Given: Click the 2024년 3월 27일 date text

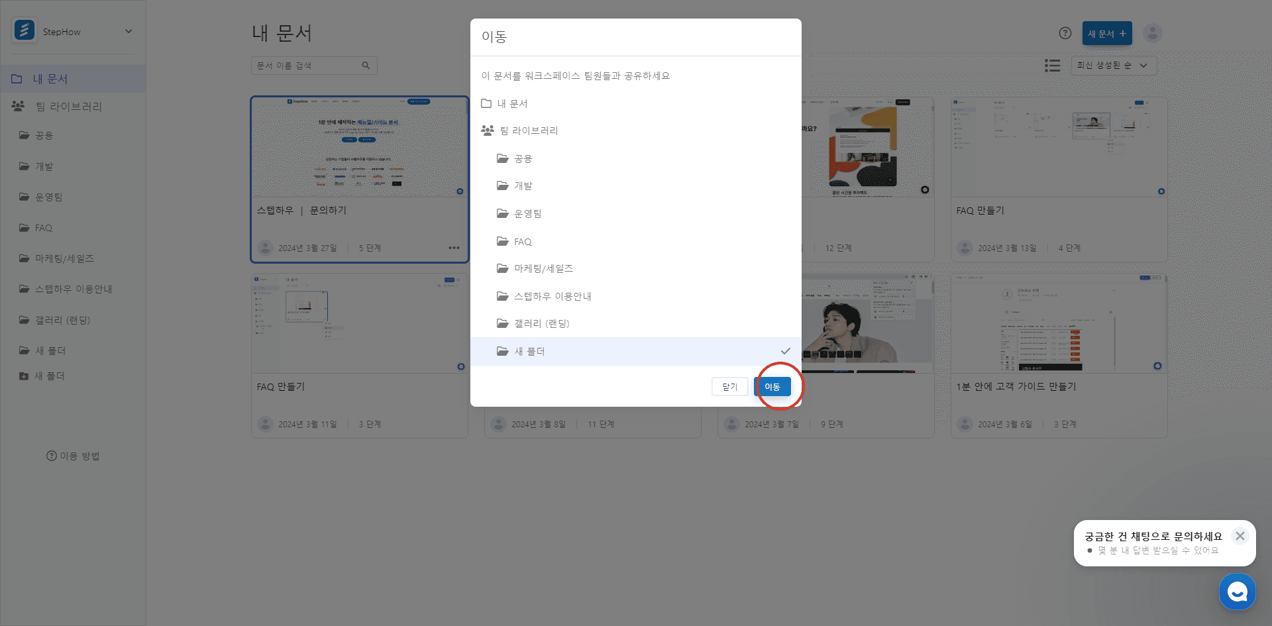Looking at the screenshot, I should click(x=307, y=248).
